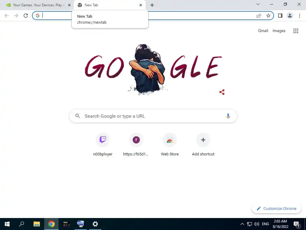Close the New Tab tab
The image size is (306, 230).
click(141, 5)
